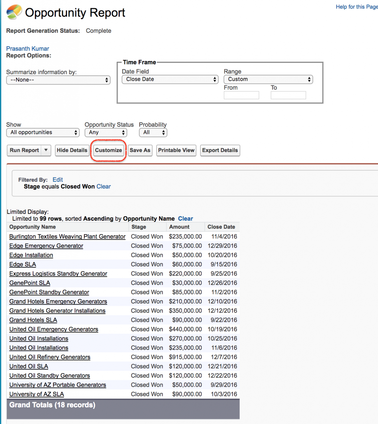Click the From date input field
The width and height of the screenshot is (378, 424).
241,95
